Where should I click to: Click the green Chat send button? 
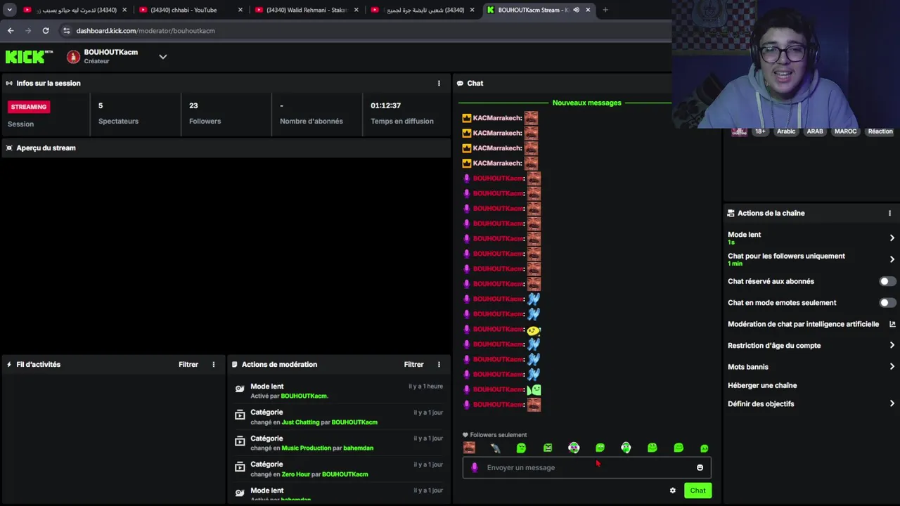[x=697, y=491]
